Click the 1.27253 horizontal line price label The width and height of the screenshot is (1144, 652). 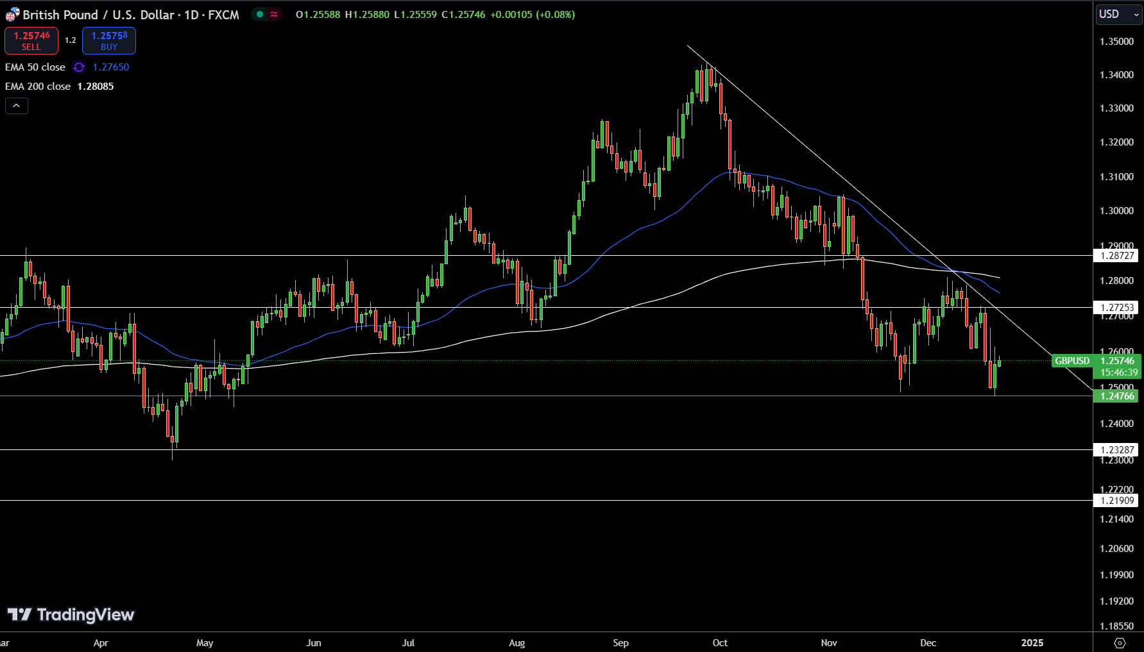tap(1117, 308)
